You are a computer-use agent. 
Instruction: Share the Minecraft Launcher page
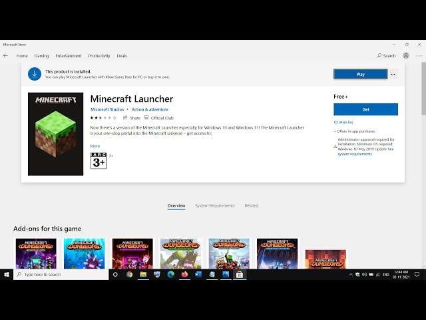click(x=132, y=118)
